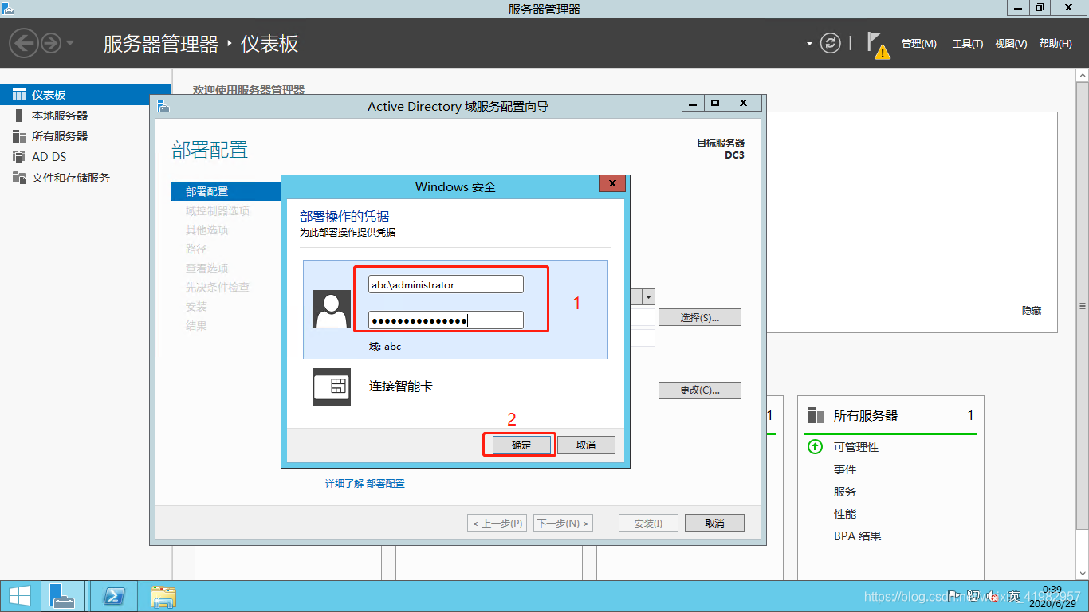Viewport: 1089px width, 612px height.
Task: Select the 查看选项 wizard step
Action: click(x=207, y=269)
